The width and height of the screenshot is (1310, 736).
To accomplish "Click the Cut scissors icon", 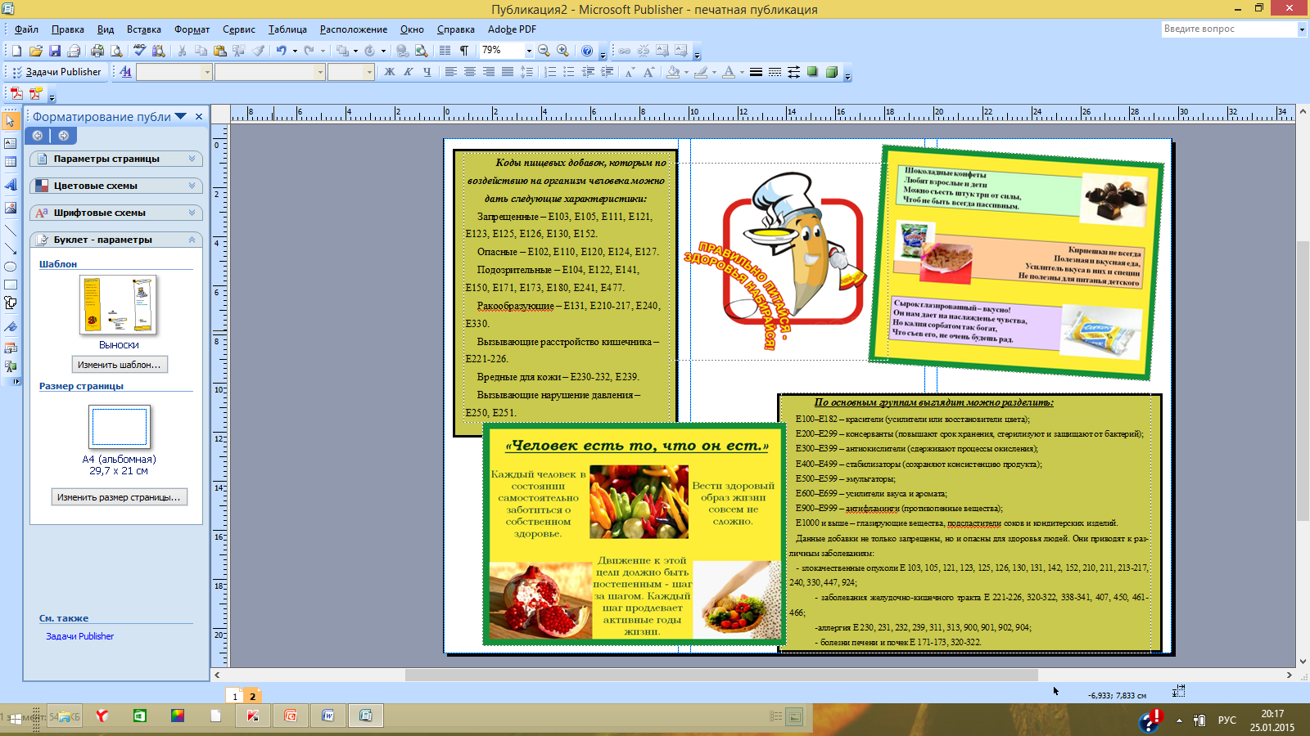I will tap(182, 51).
